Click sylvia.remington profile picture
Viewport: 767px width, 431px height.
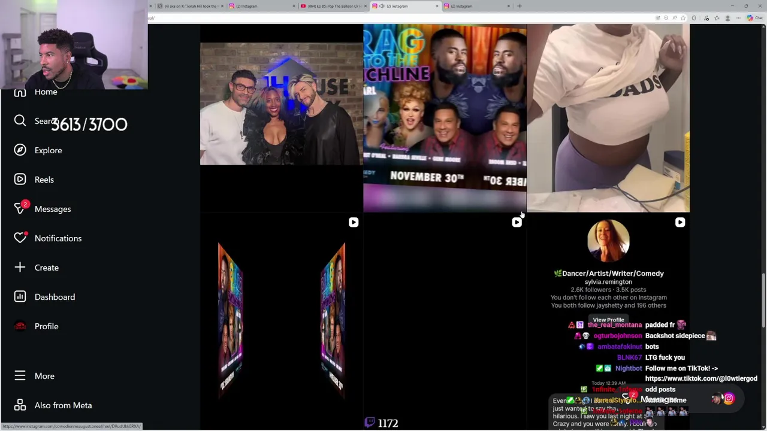click(x=608, y=240)
